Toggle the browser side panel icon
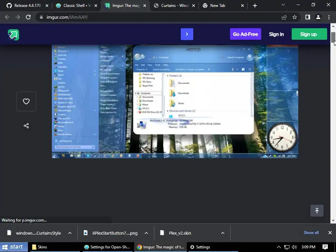This screenshot has height=252, width=336. point(308,17)
